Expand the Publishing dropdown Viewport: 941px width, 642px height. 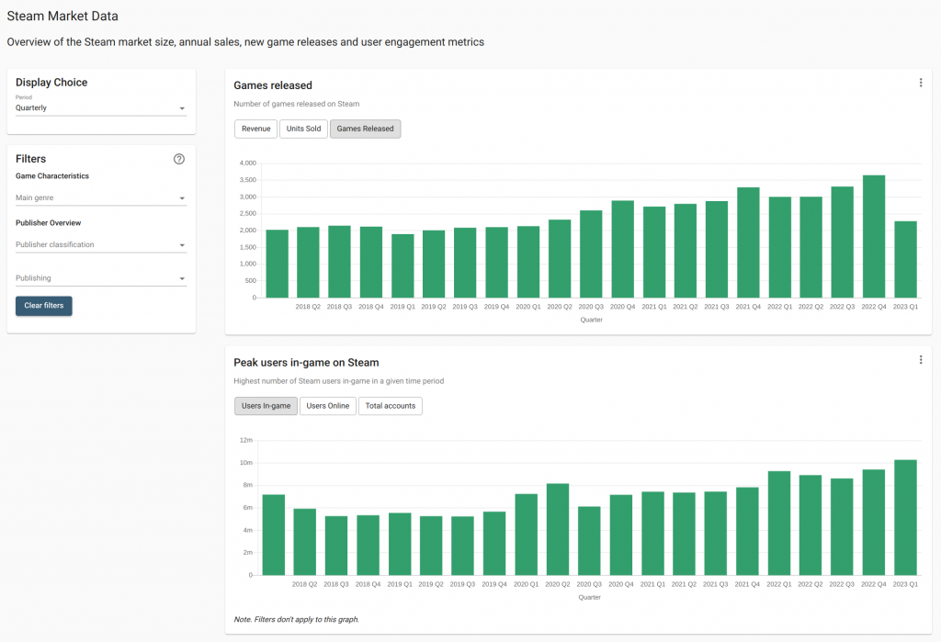click(x=101, y=278)
